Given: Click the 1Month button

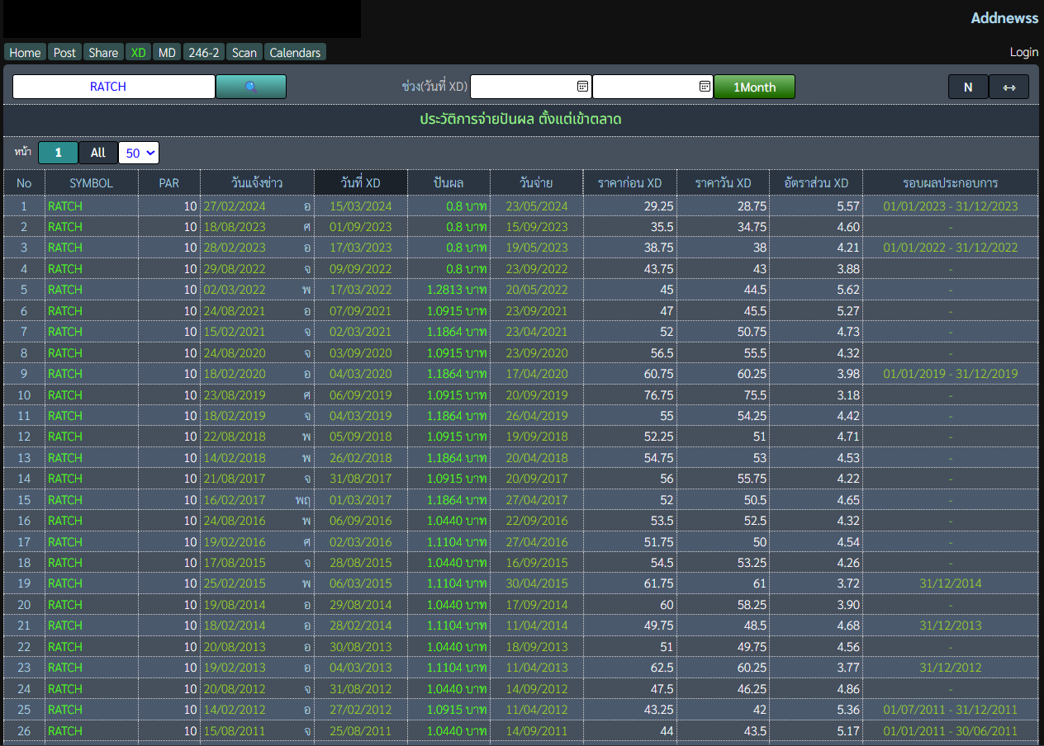Looking at the screenshot, I should [754, 87].
